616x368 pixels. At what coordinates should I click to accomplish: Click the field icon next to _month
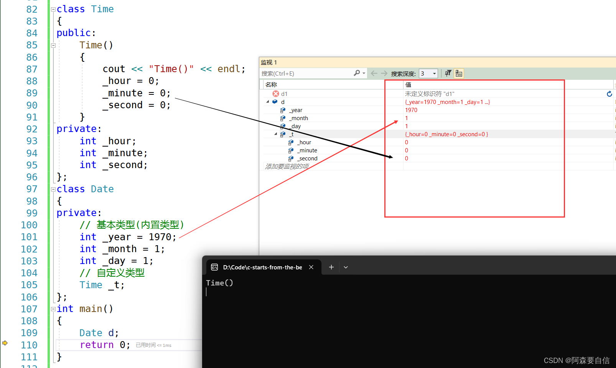[x=283, y=118]
